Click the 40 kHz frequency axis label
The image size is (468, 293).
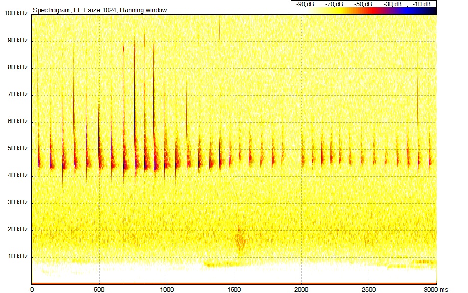18,175
